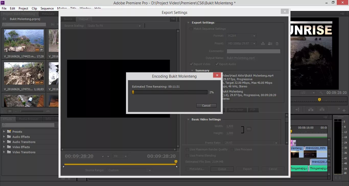Toggle the Export Audio checkbox
The width and height of the screenshot is (349, 186).
point(217,64)
